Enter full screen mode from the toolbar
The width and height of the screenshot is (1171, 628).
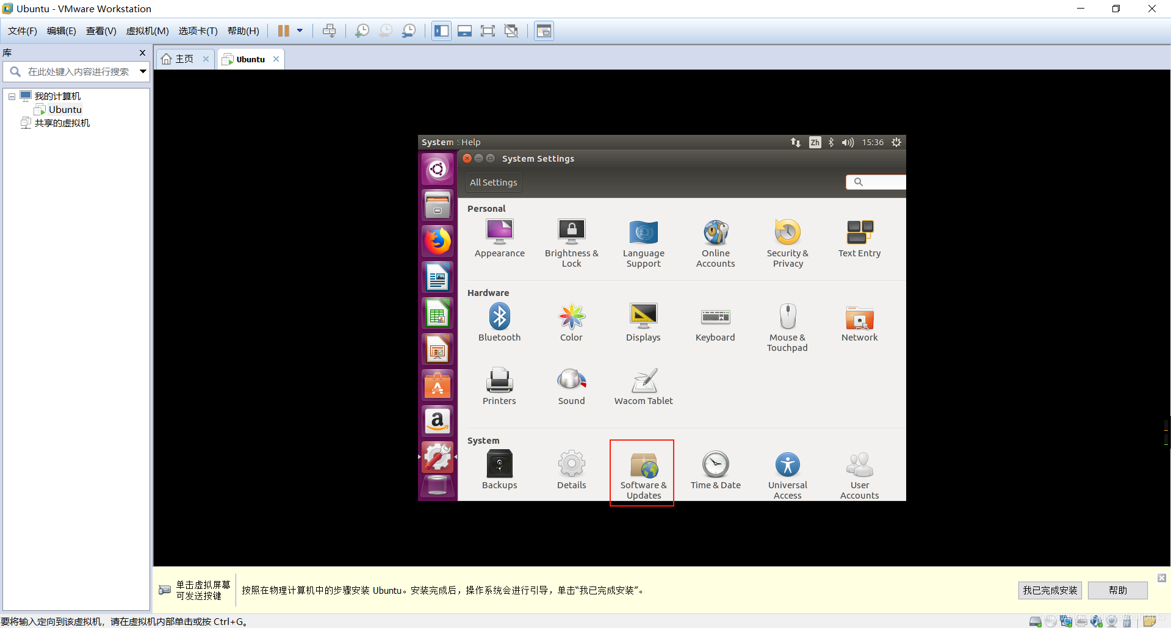tap(488, 31)
